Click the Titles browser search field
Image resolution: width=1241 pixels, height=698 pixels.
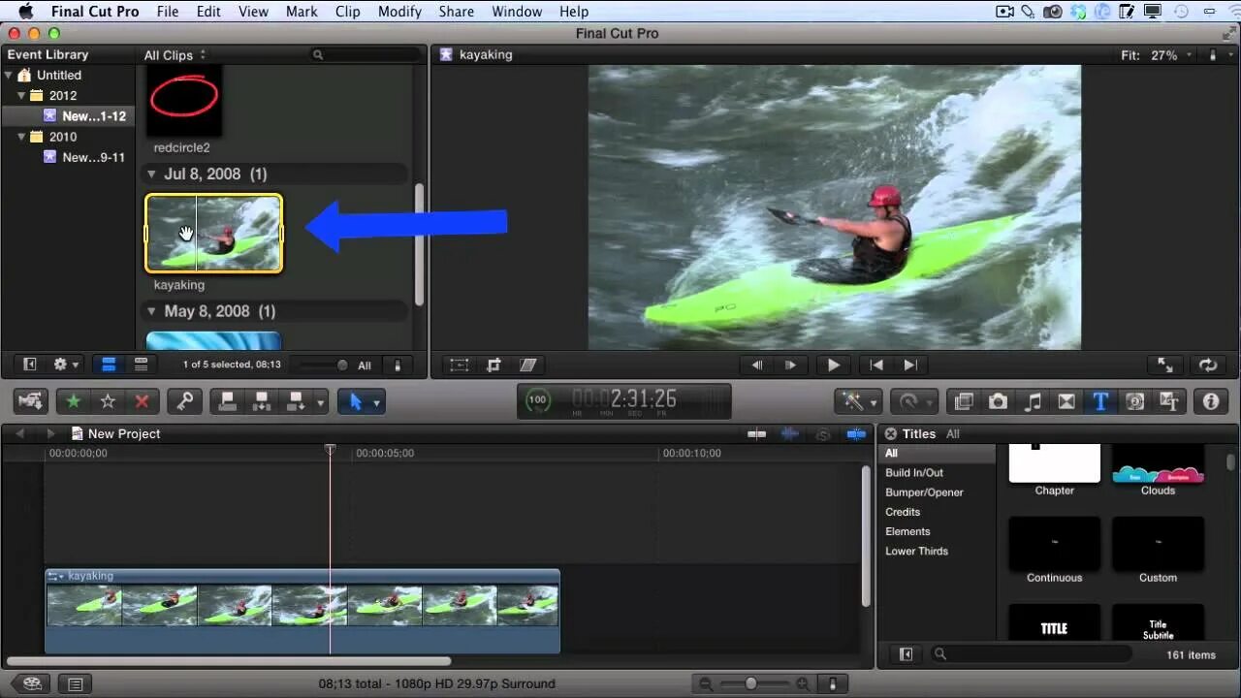tap(1030, 654)
